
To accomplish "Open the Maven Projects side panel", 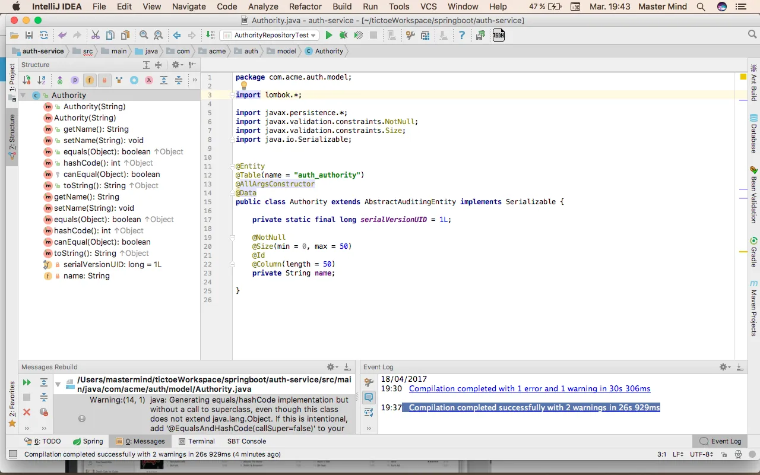I will tap(753, 309).
